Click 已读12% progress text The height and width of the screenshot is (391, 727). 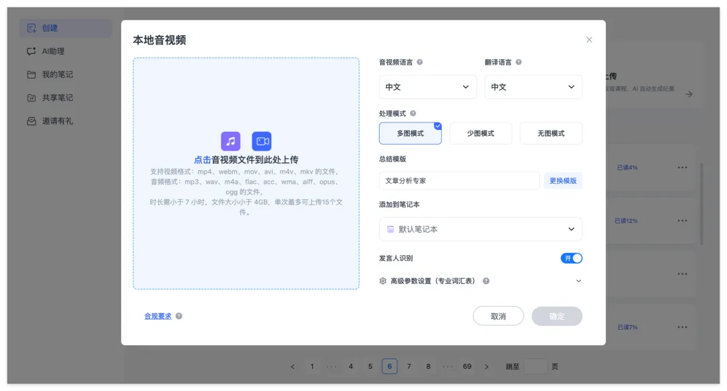coord(626,221)
